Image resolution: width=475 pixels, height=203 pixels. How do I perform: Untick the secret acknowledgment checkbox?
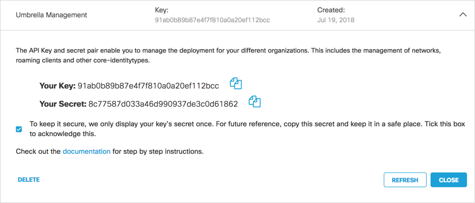[19, 129]
